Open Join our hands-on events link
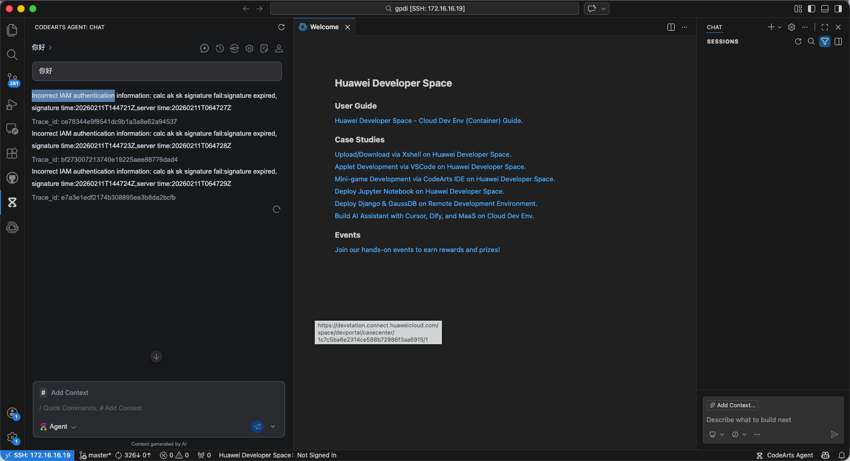Viewport: 850px width, 461px height. pos(417,249)
